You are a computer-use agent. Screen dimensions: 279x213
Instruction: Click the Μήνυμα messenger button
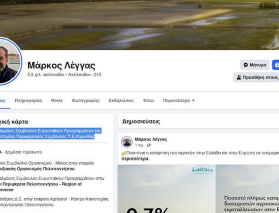255,65
